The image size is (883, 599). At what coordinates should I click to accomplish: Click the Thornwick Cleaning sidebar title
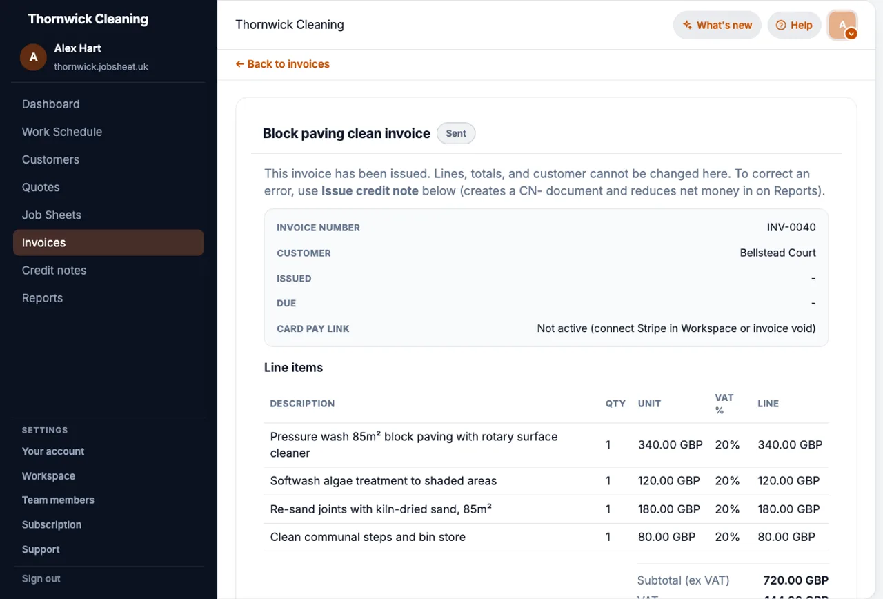(x=88, y=19)
